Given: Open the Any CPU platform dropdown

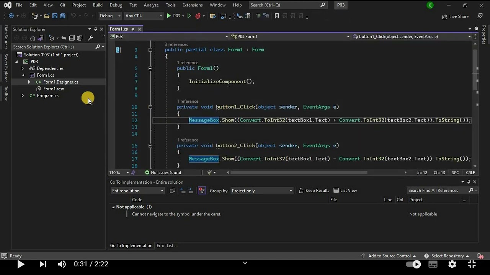Looking at the screenshot, I should pos(144,16).
